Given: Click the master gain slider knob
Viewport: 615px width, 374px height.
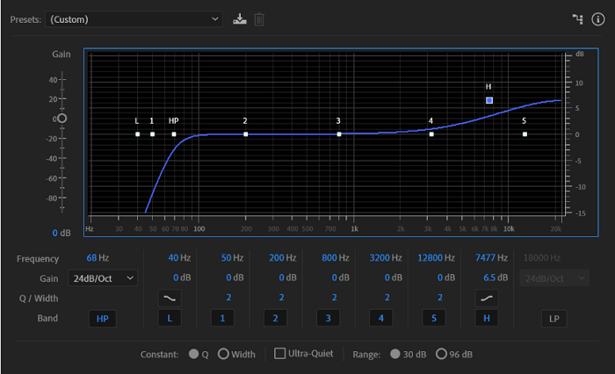Looking at the screenshot, I should pyautogui.click(x=61, y=118).
